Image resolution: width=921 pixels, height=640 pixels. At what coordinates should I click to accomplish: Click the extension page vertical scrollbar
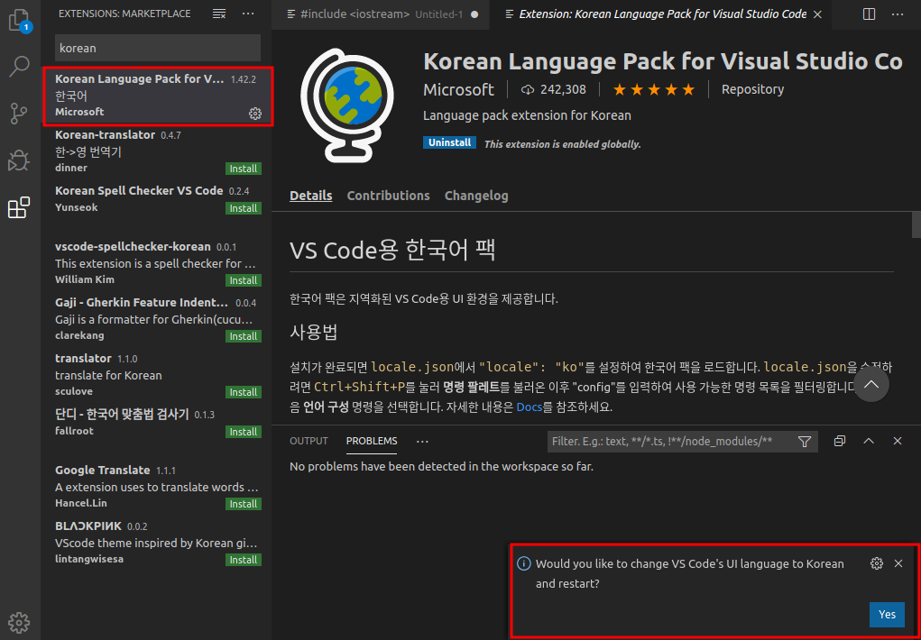click(x=916, y=226)
